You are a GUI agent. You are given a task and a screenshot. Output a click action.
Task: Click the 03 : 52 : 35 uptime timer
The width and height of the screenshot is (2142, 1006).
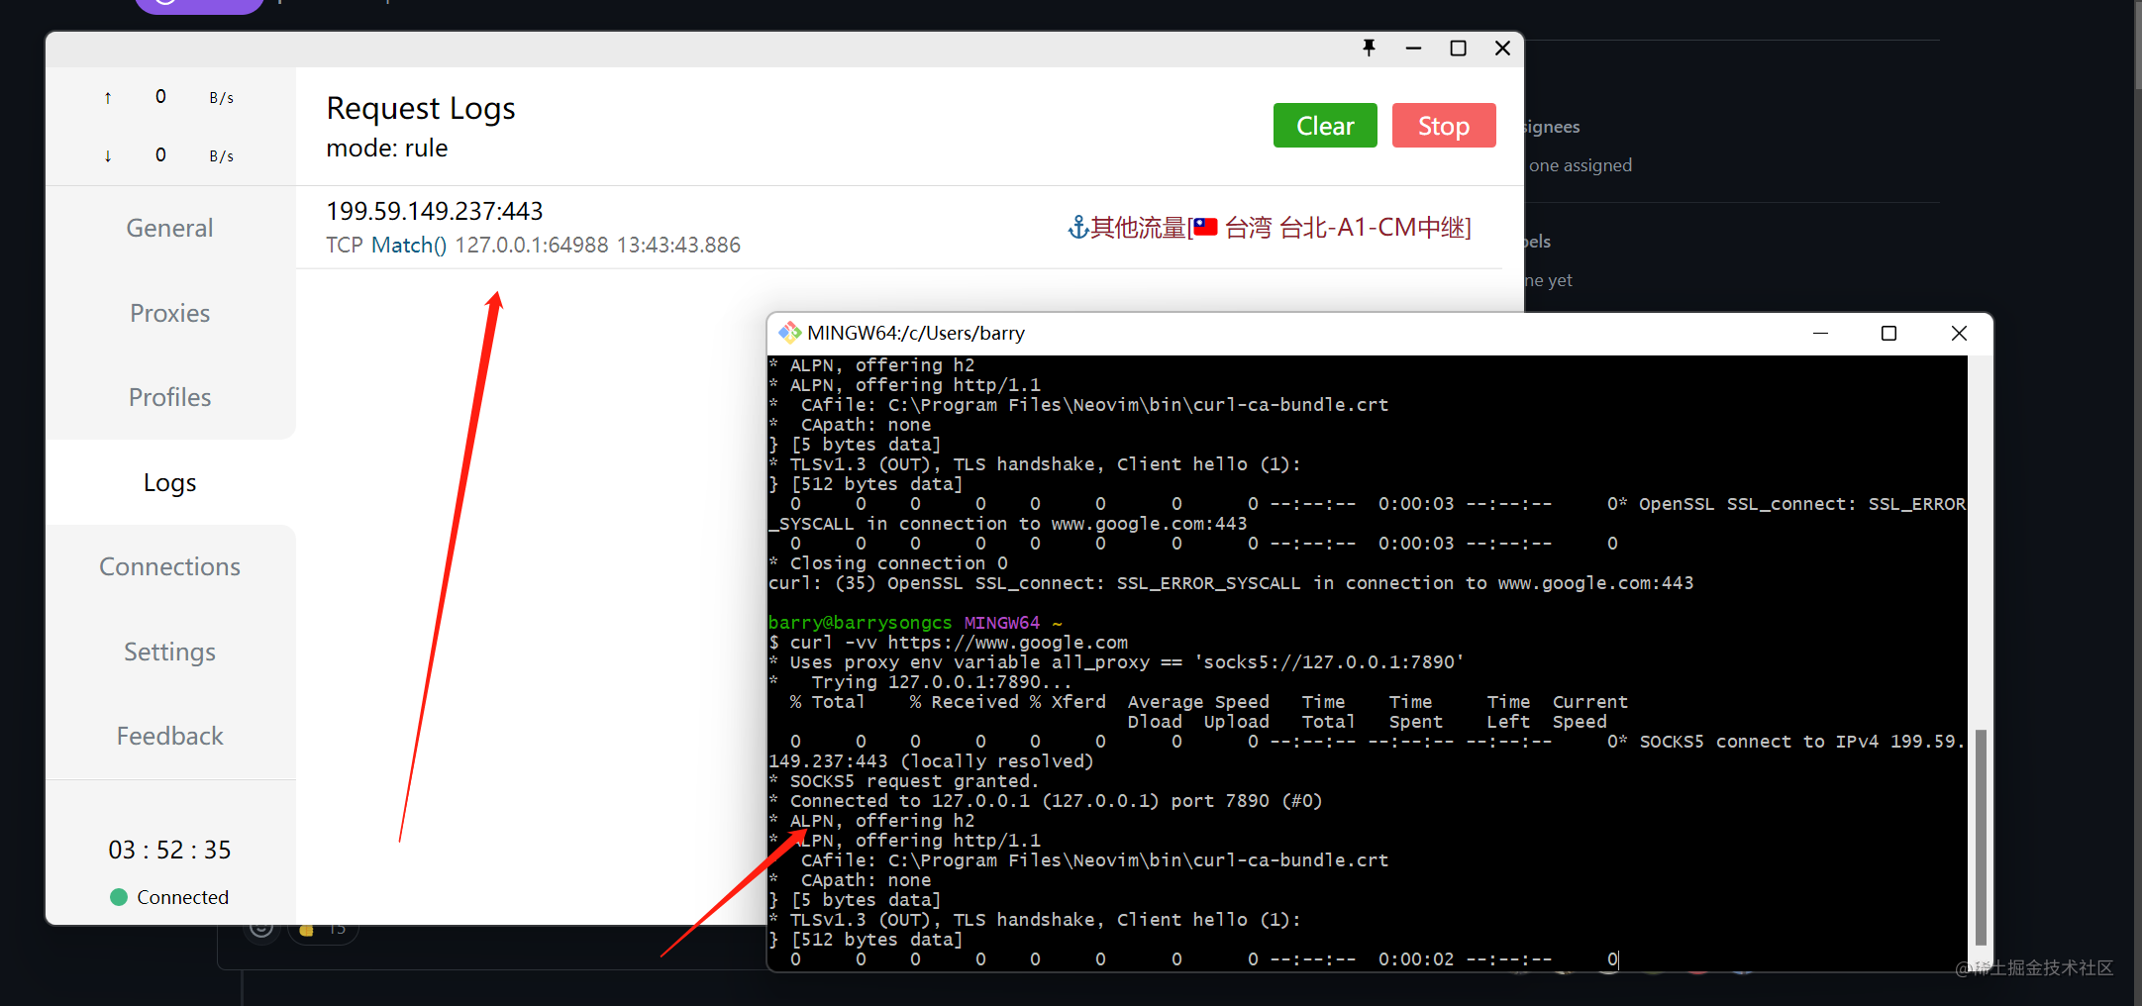[169, 850]
